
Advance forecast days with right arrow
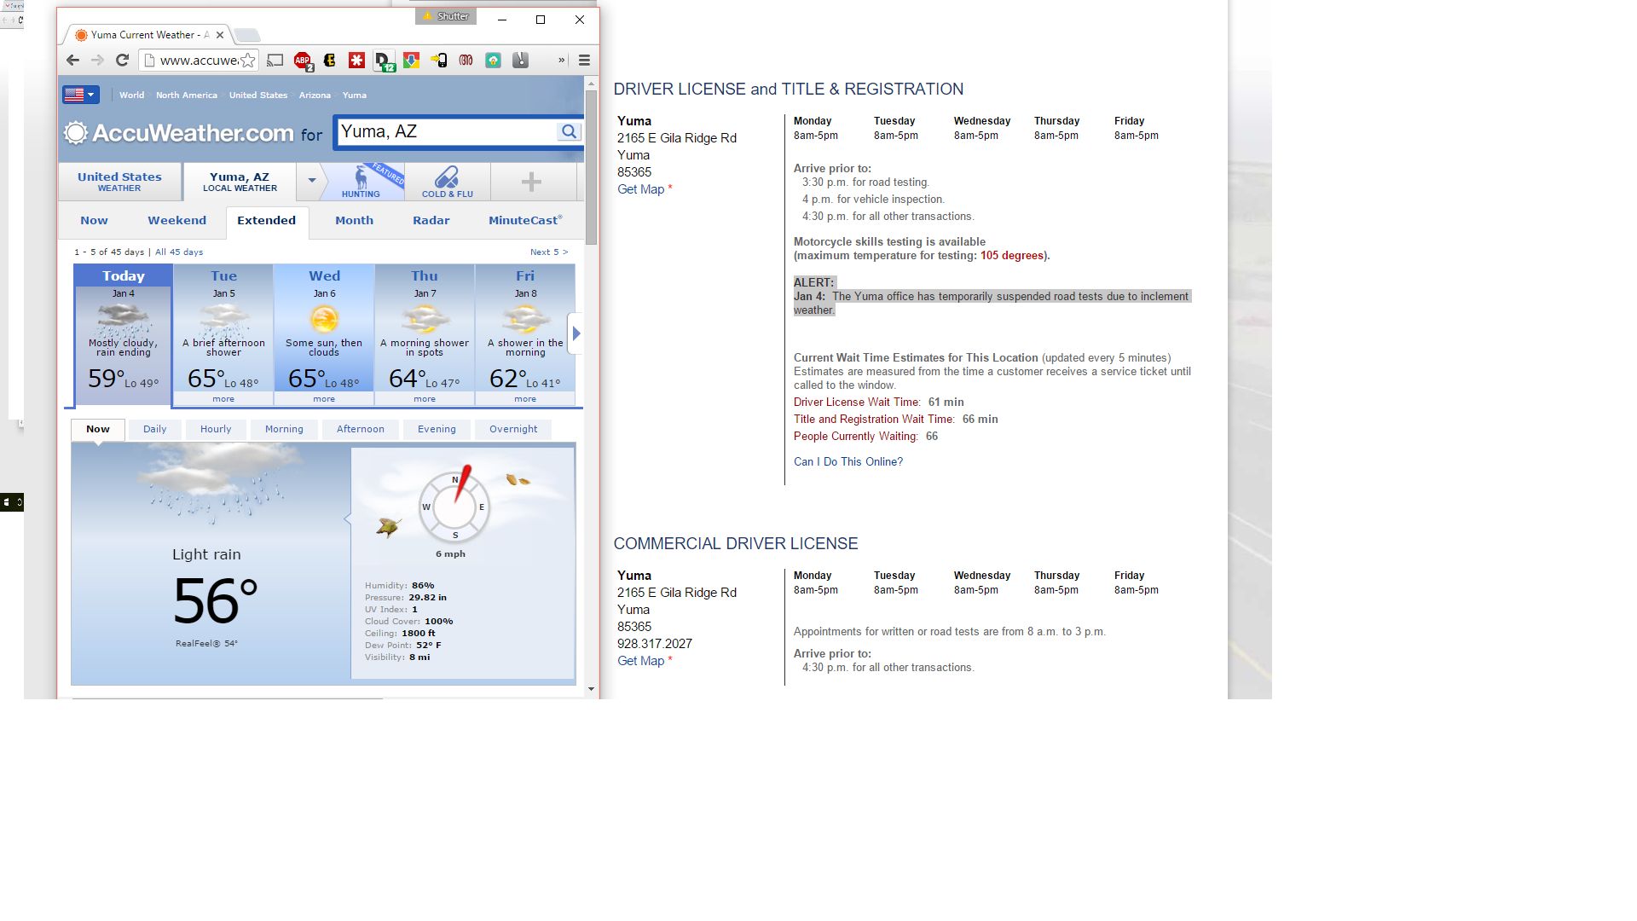pos(576,333)
